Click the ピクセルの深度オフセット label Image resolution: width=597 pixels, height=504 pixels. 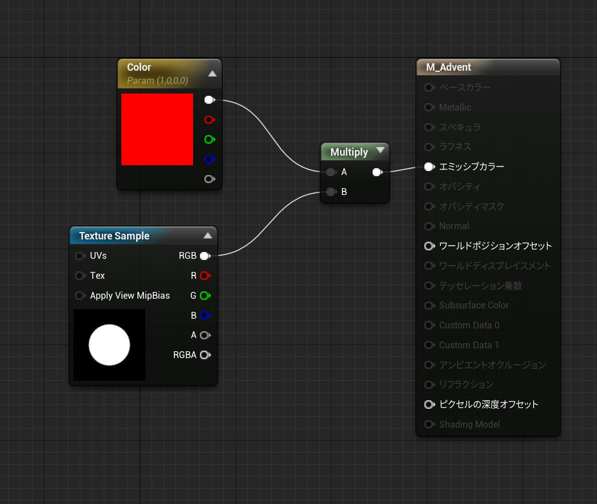489,405
